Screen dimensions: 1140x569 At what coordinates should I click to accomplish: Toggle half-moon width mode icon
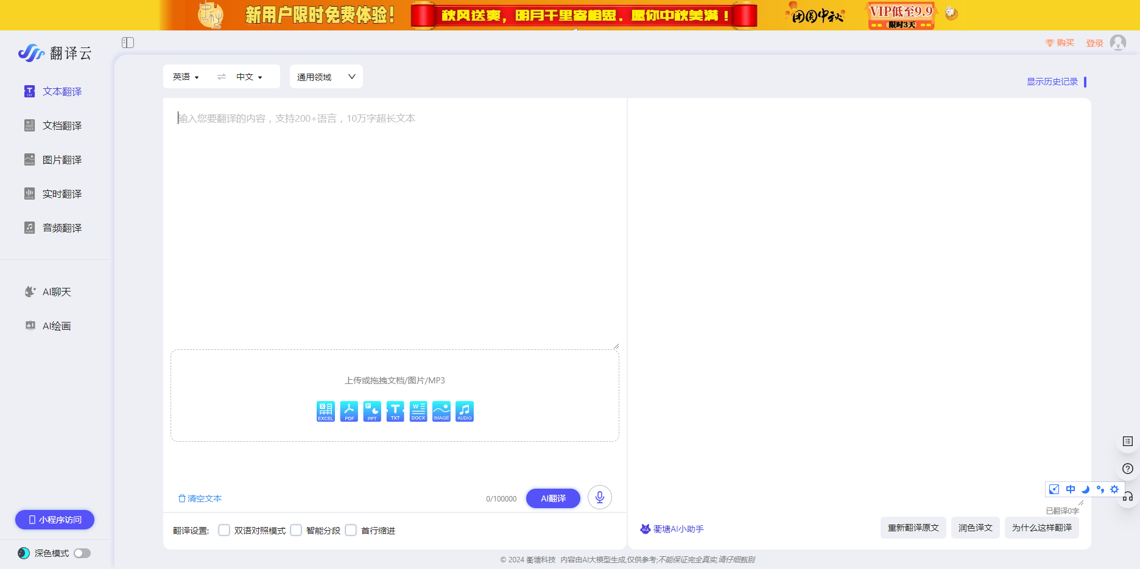1085,489
